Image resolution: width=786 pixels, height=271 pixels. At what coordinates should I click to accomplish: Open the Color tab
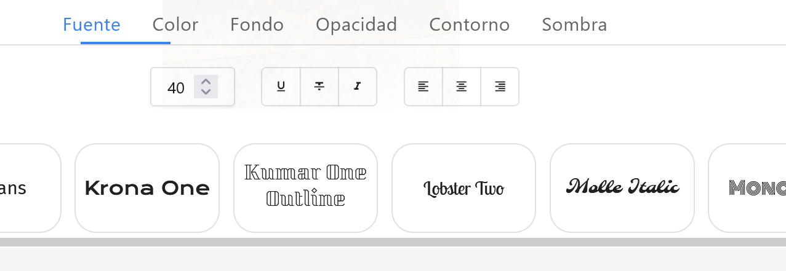point(175,25)
